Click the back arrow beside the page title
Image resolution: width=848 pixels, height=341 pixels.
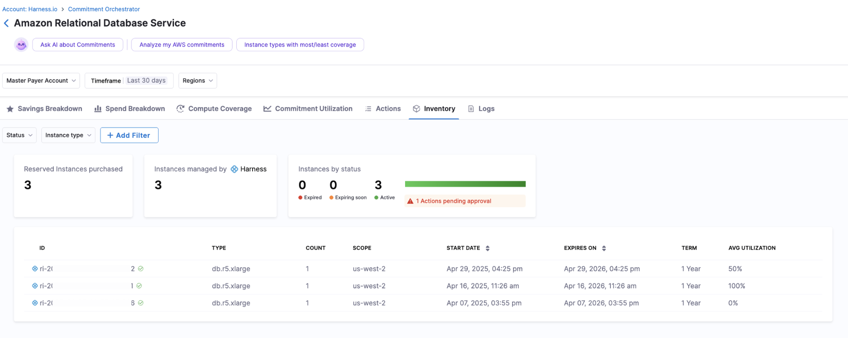pos(6,23)
